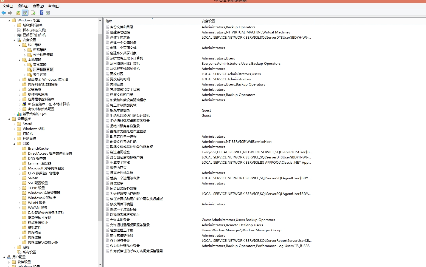This screenshot has width=426, height=267.
Task: Expand the 域名解析策略 node
Action: 14,25
